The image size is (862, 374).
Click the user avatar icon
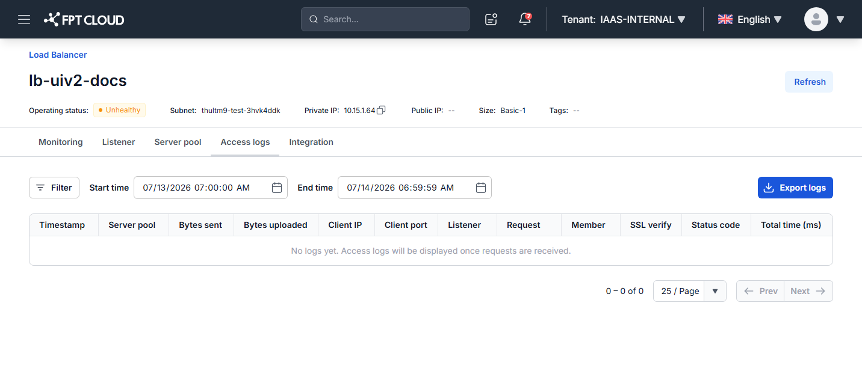coord(816,19)
